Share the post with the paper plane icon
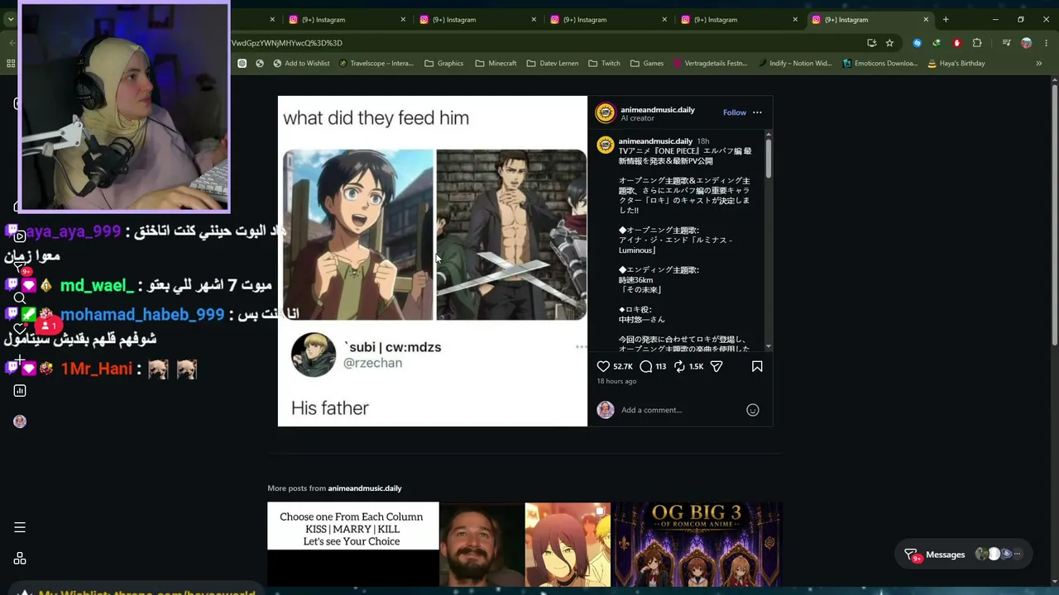The image size is (1059, 595). [x=716, y=366]
